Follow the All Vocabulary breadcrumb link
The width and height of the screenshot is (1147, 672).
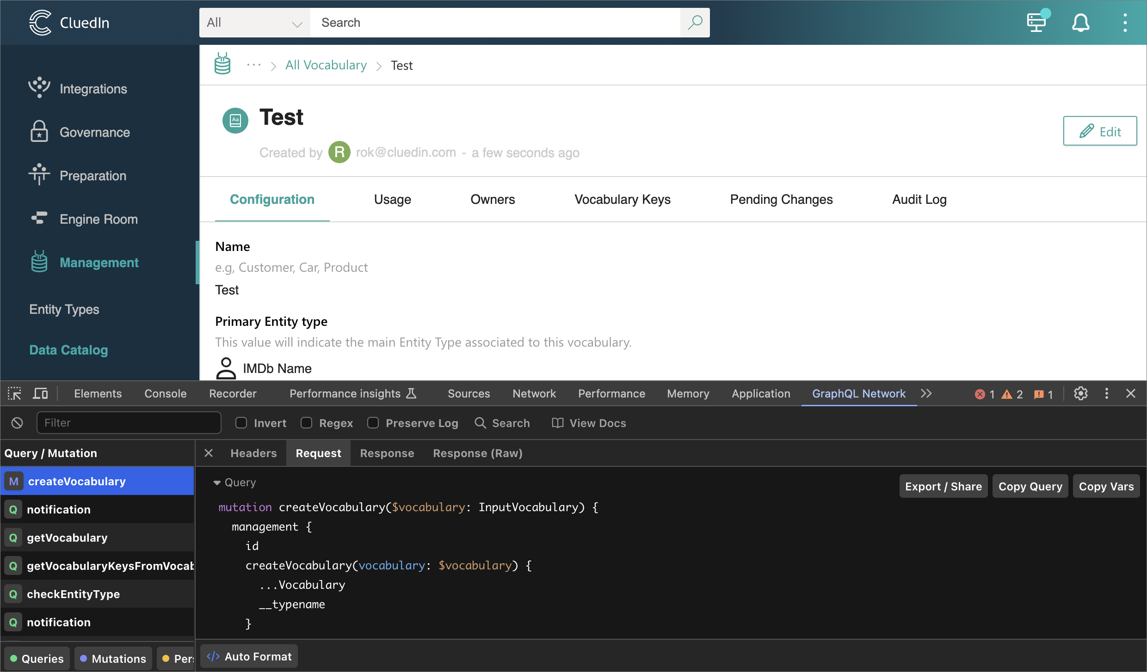pyautogui.click(x=326, y=65)
